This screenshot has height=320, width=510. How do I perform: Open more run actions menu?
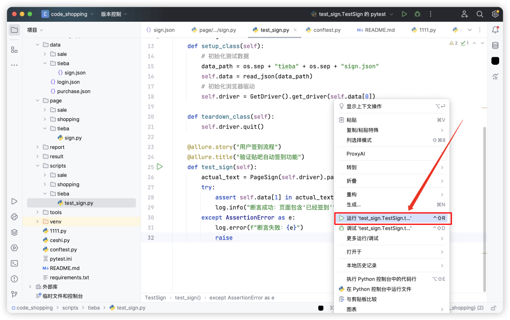[x=431, y=14]
